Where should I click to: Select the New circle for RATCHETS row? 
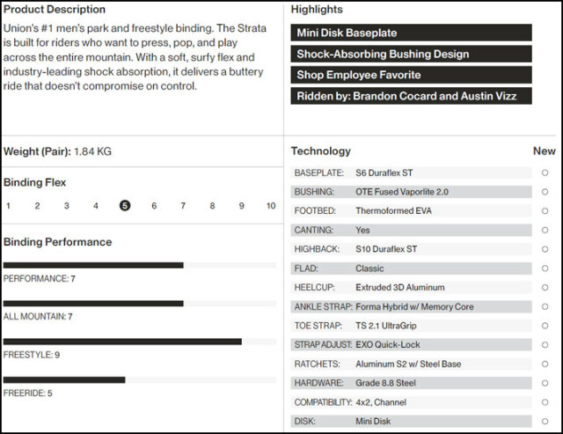point(545,364)
